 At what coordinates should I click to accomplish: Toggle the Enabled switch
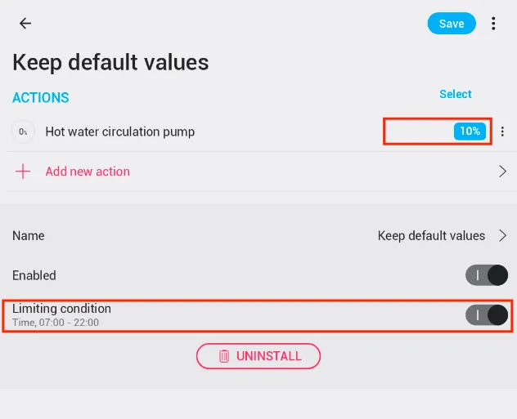point(487,275)
